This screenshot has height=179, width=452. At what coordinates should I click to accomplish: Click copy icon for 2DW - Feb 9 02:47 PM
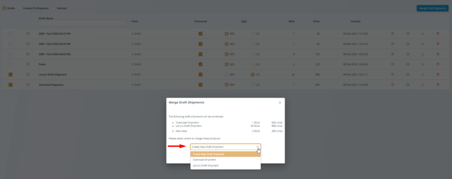click(x=408, y=44)
